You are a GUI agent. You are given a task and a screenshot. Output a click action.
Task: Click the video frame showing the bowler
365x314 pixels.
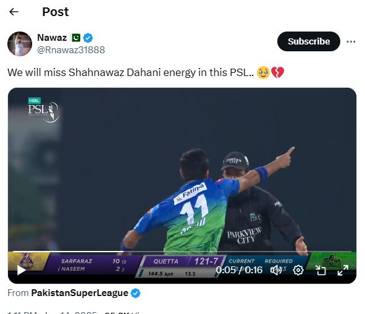(x=182, y=170)
